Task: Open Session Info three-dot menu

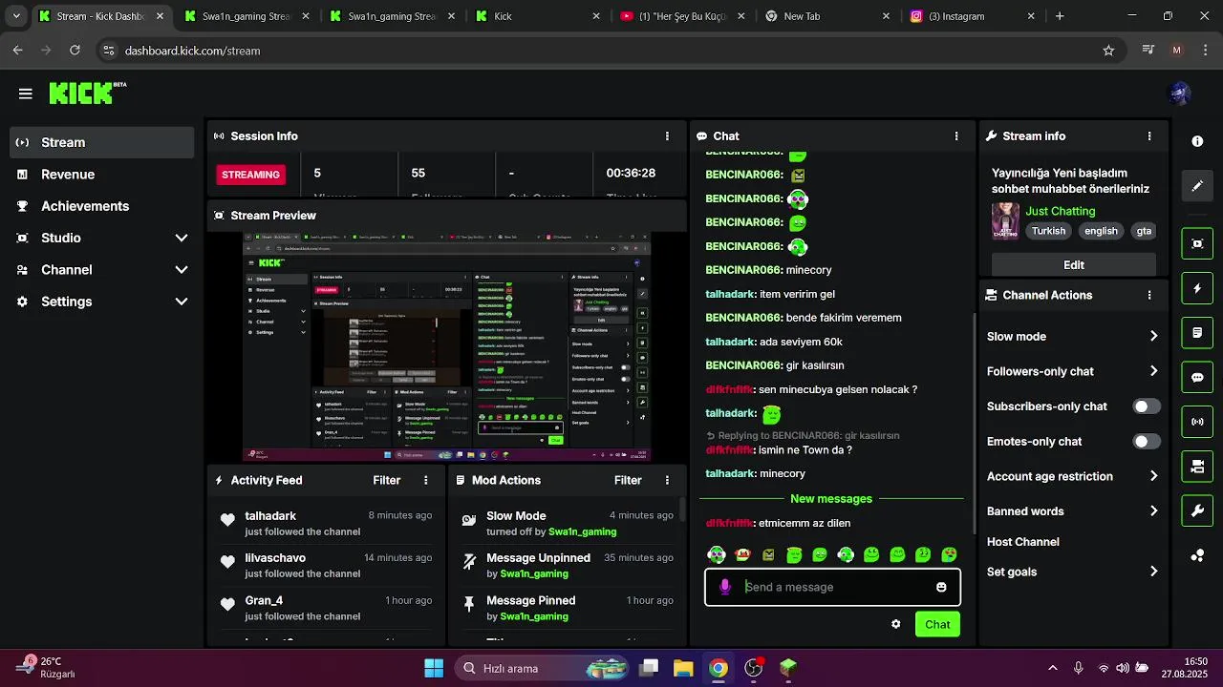Action: point(667,136)
